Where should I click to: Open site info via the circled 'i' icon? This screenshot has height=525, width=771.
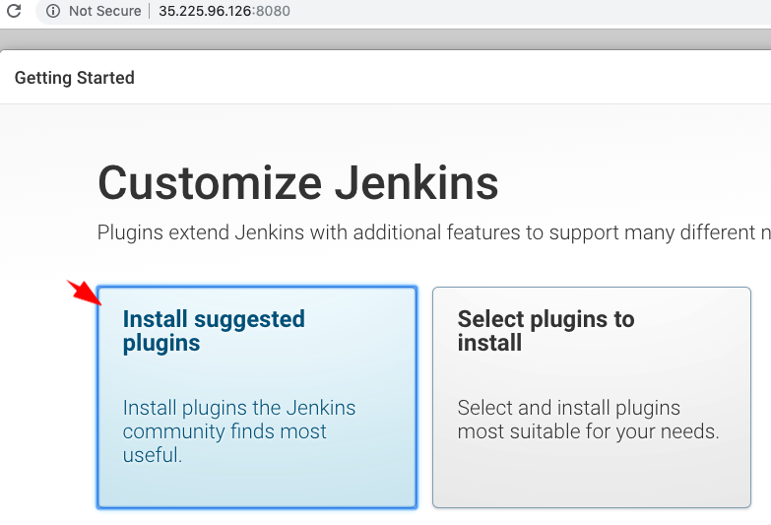(53, 12)
